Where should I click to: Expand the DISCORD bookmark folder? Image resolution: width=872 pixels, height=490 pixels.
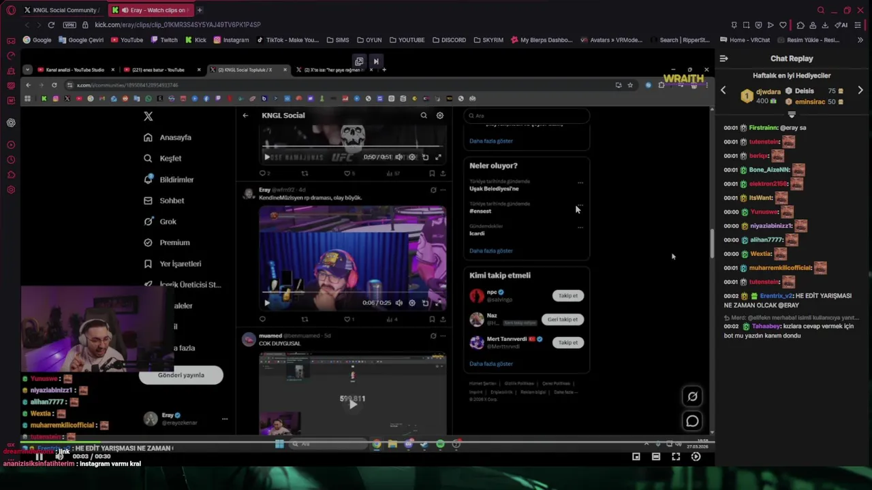tap(448, 40)
